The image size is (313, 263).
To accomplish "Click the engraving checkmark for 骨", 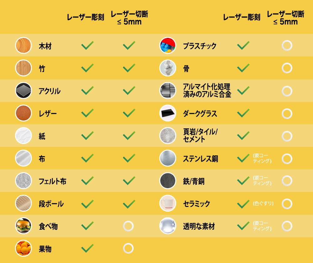I will click(x=243, y=68).
